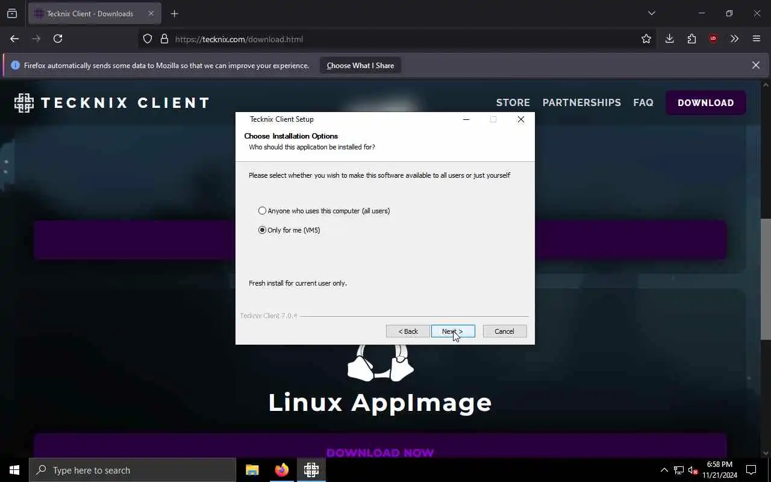Reload the current page

pos(58,39)
